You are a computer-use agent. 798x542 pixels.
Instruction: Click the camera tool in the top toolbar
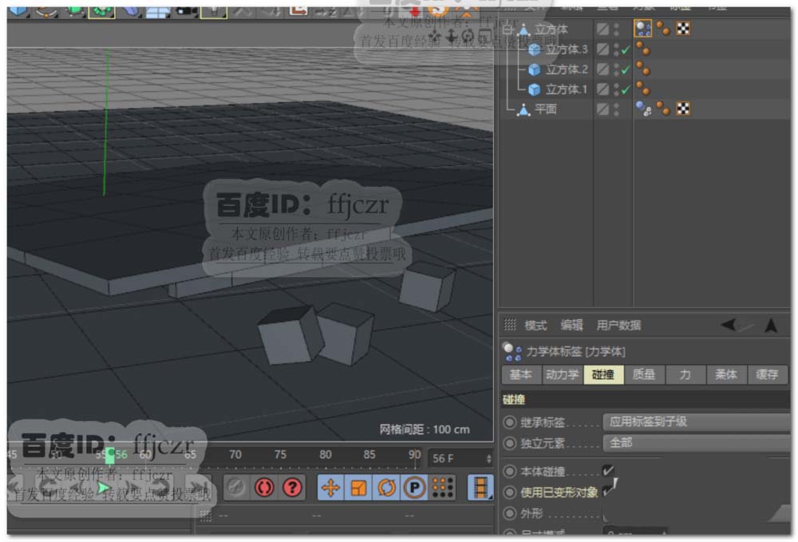(186, 12)
